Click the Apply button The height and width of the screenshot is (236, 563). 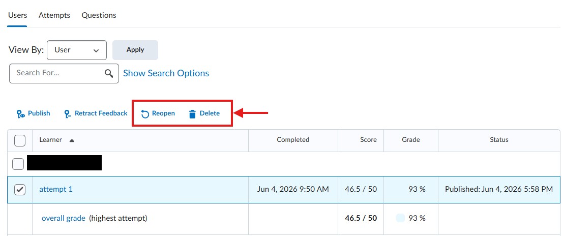point(135,50)
